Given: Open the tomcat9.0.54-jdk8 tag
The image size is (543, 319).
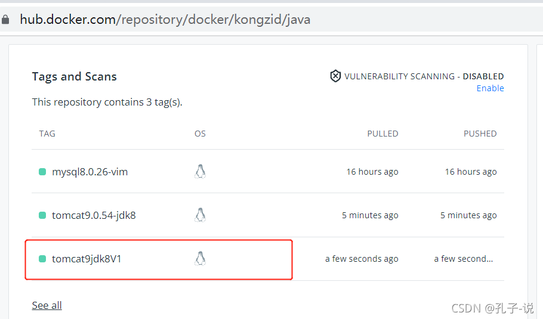Looking at the screenshot, I should tap(94, 216).
